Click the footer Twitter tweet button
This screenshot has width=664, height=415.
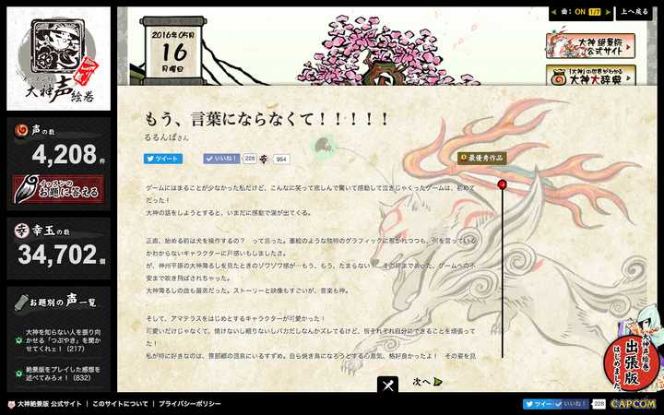click(539, 404)
